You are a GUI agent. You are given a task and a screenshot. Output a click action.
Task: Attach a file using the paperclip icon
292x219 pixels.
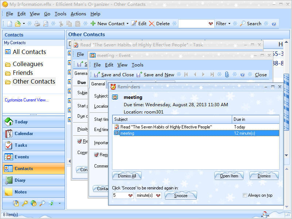pos(227,74)
